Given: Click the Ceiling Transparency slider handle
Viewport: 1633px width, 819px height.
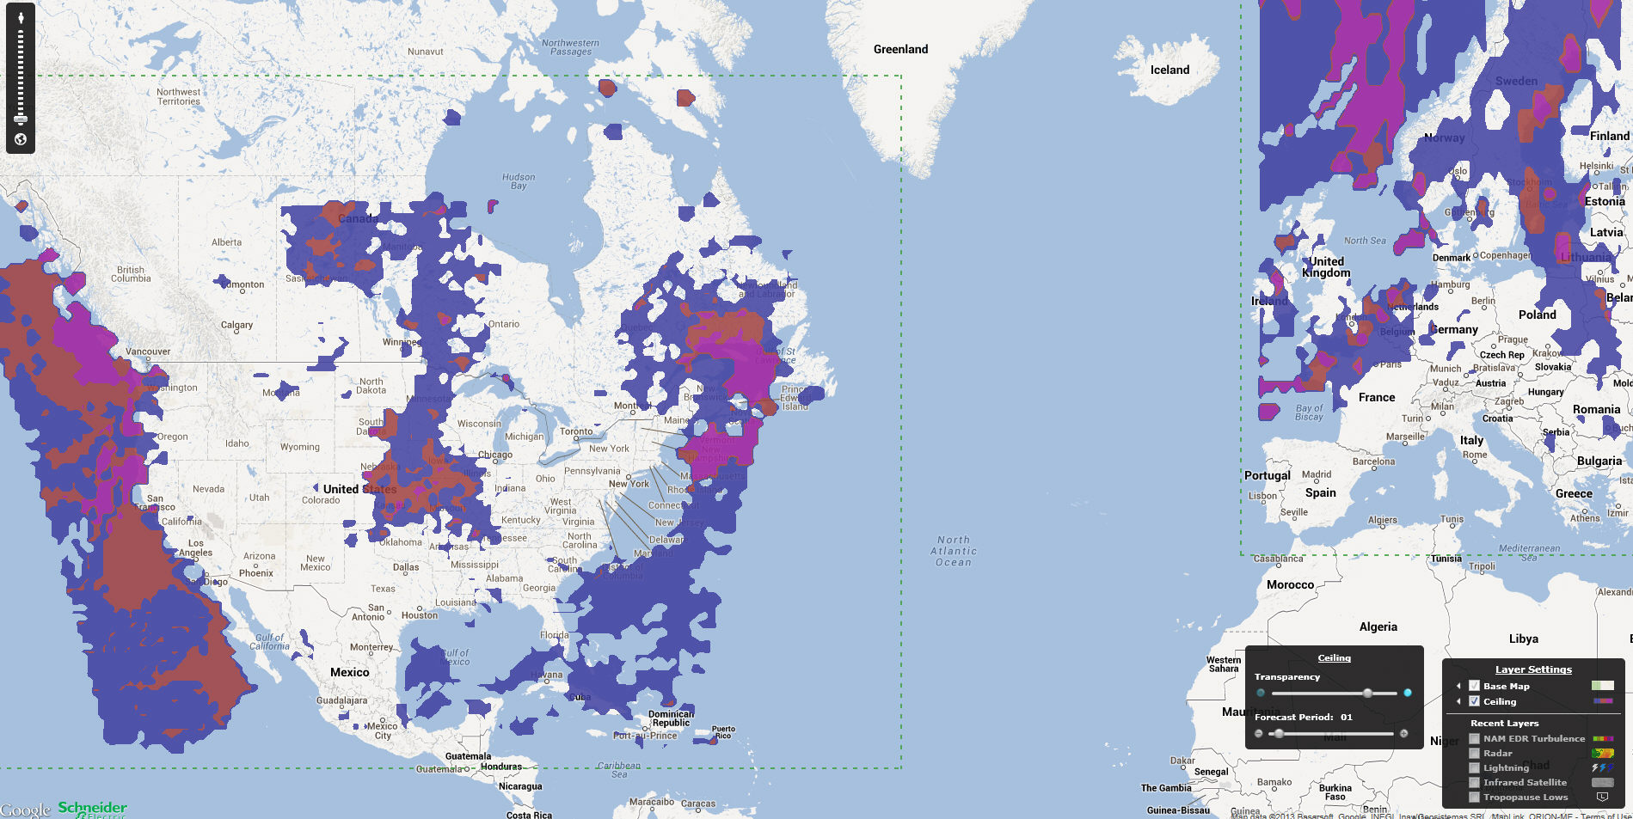Looking at the screenshot, I should click(1367, 693).
